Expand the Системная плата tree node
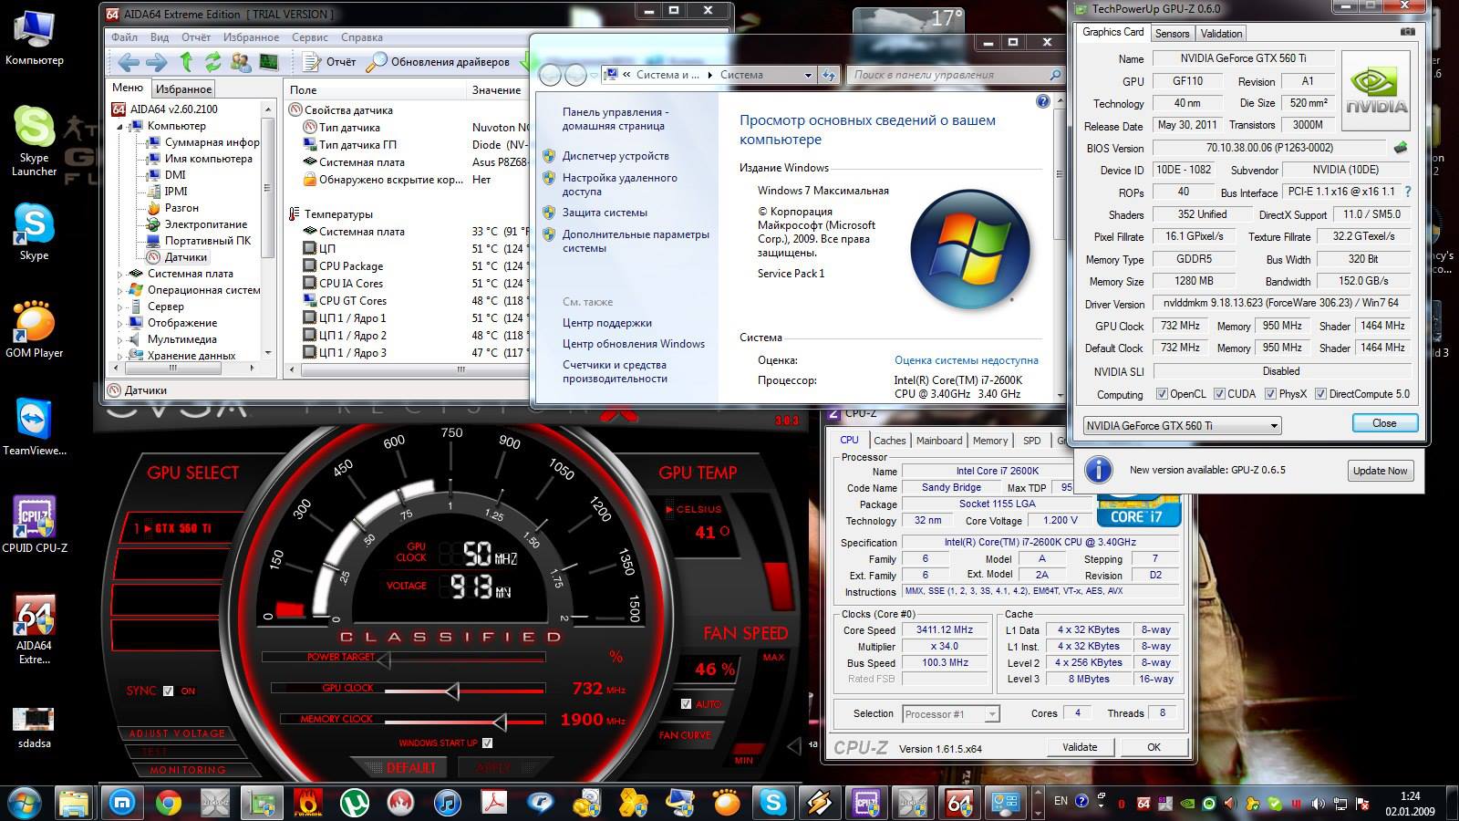The image size is (1459, 821). point(120,274)
